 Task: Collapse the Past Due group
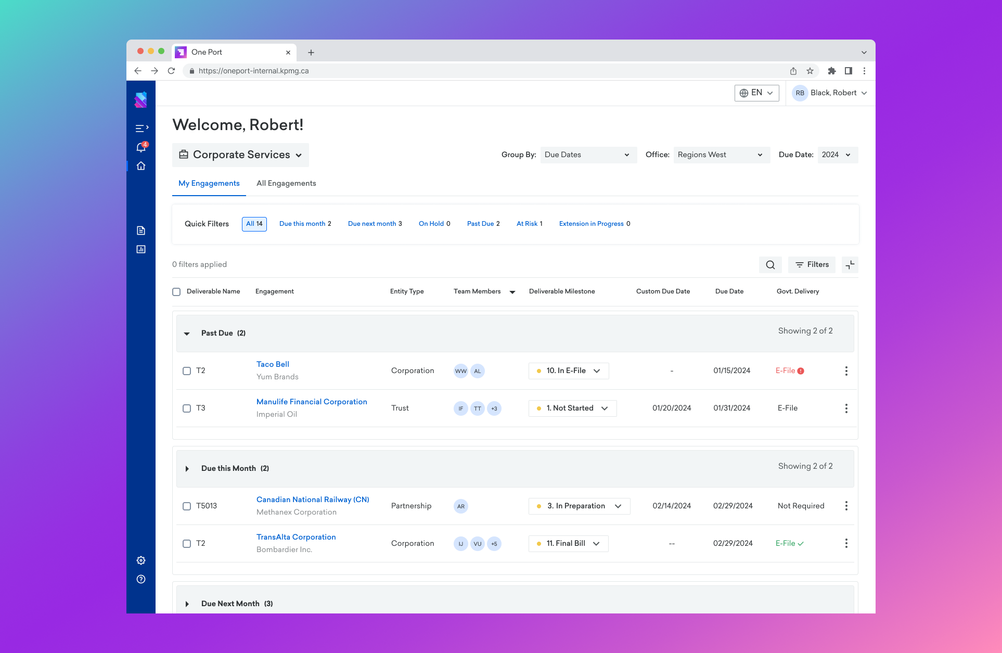point(187,334)
